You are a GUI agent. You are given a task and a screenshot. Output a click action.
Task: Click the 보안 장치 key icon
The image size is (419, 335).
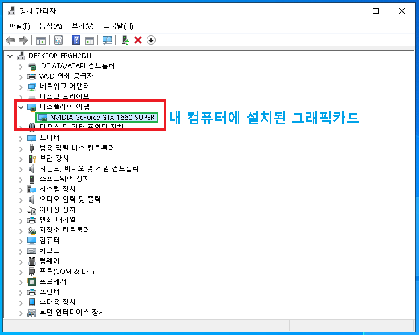[x=32, y=159]
